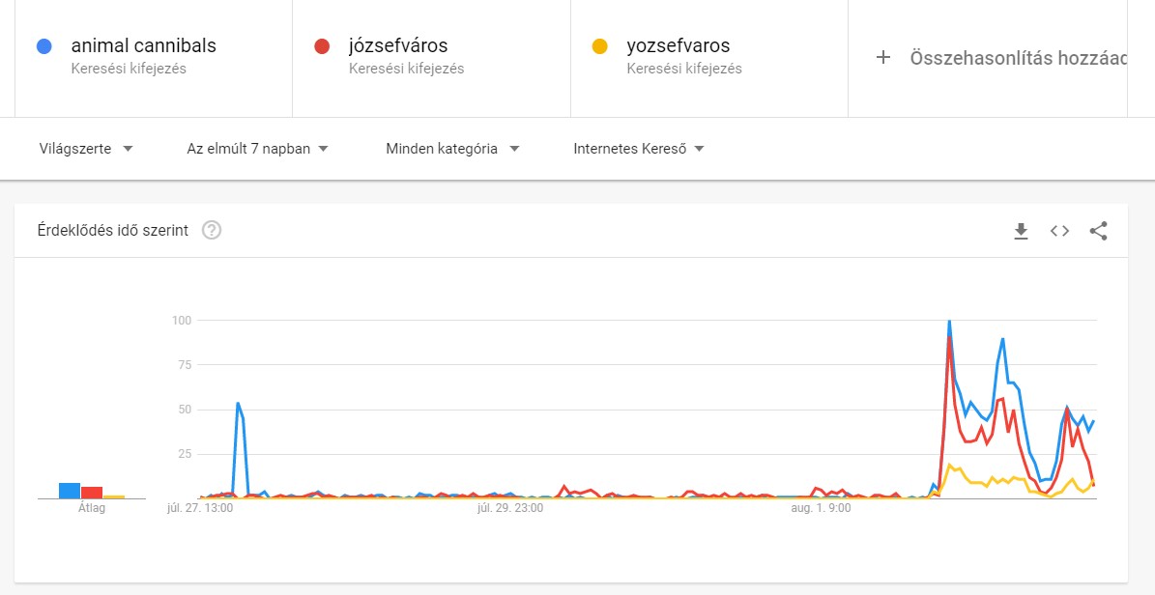Click the Érdeklődés idő szerint heading
1155x595 pixels.
pos(112,231)
